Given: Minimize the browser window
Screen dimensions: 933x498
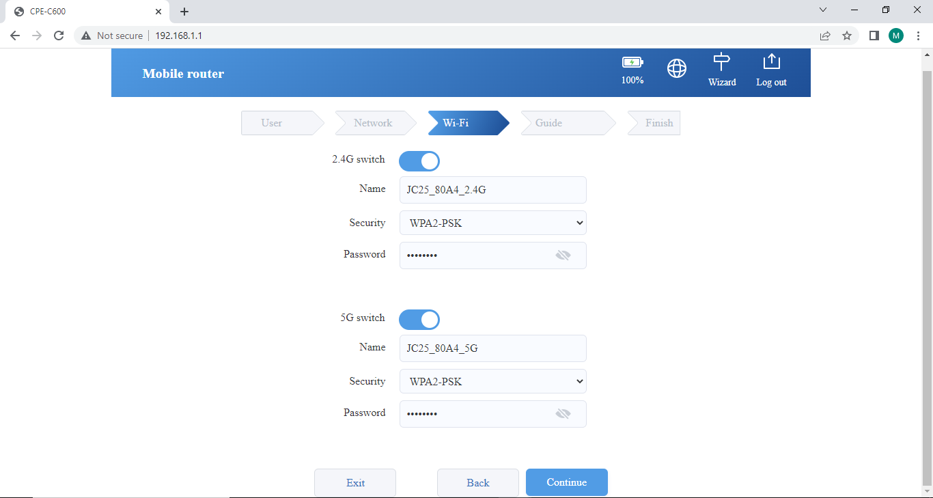Looking at the screenshot, I should 854,10.
